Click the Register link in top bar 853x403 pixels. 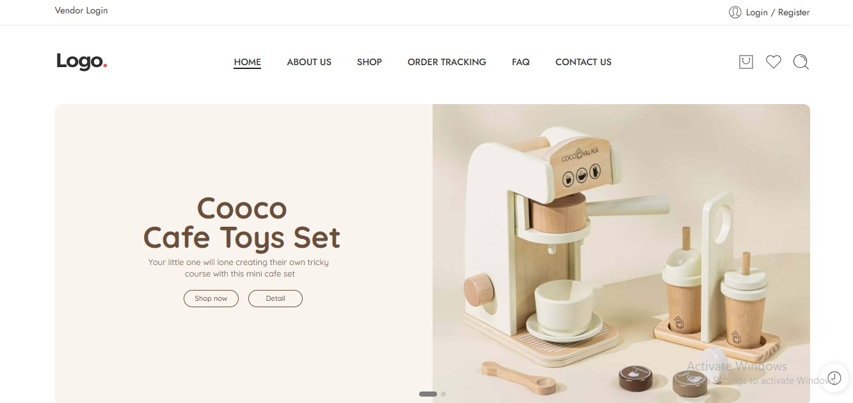pos(793,12)
